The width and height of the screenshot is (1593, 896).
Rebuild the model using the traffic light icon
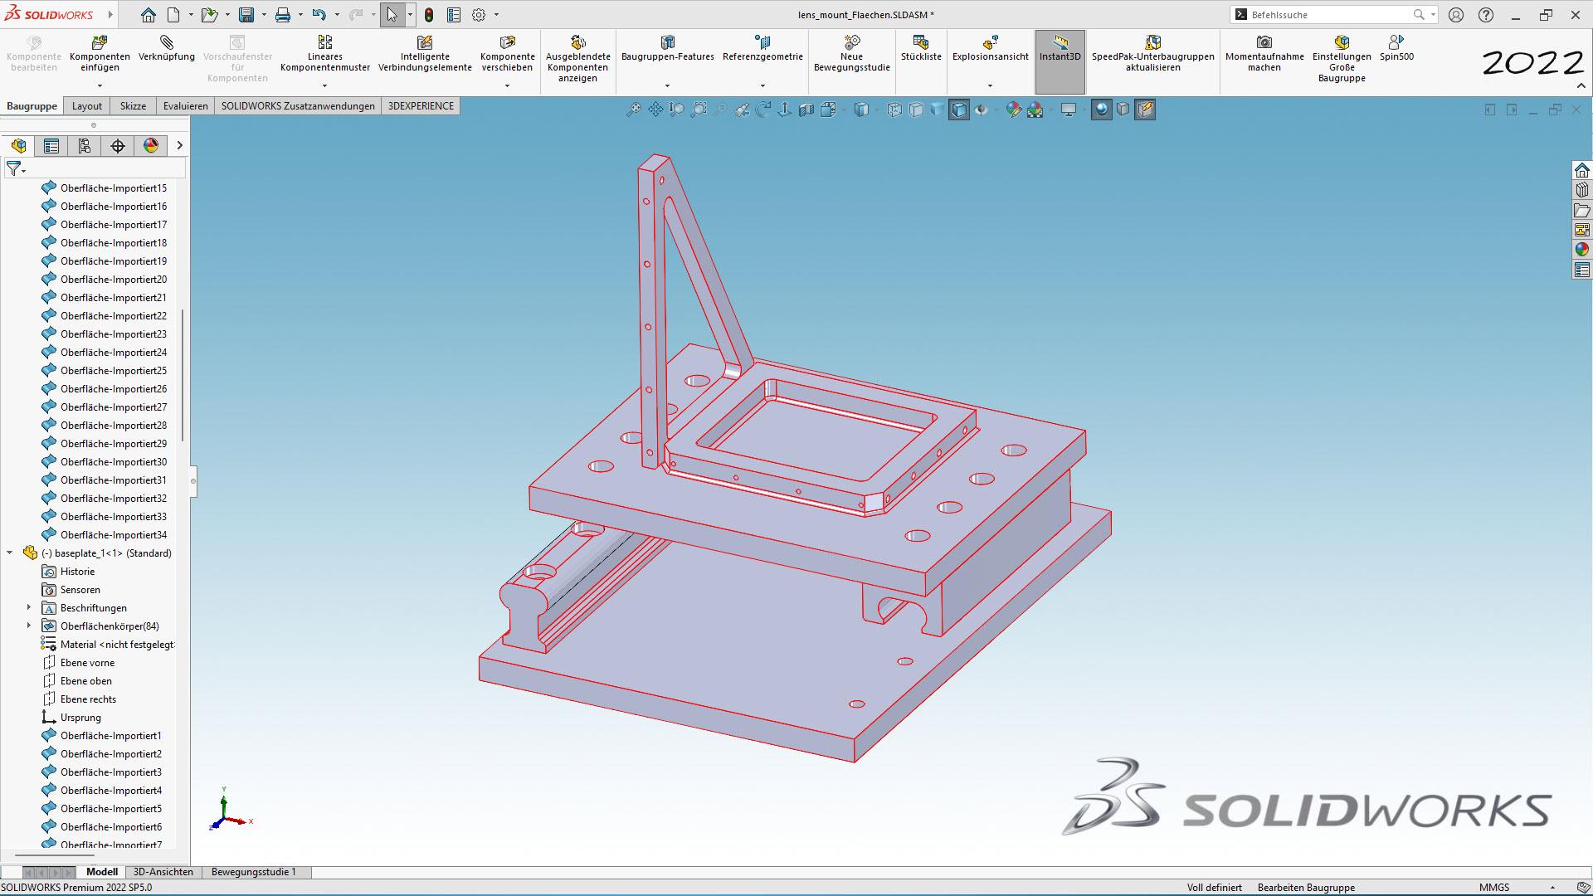[429, 15]
